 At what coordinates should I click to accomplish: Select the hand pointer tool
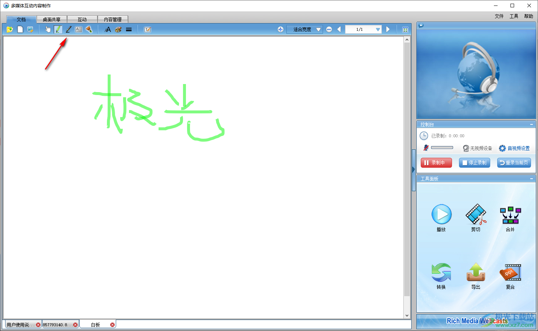48,29
